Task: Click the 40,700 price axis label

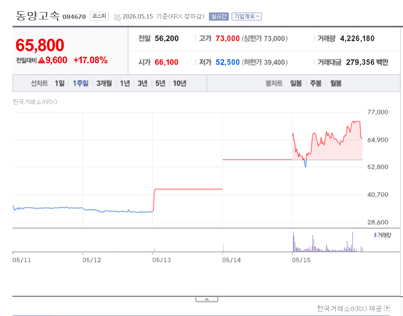Action: pos(378,195)
